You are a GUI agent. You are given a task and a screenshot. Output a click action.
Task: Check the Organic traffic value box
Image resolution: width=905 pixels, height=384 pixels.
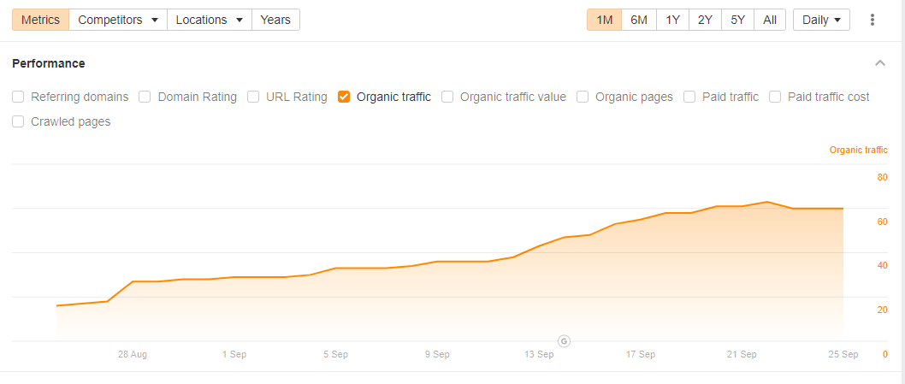tap(447, 97)
